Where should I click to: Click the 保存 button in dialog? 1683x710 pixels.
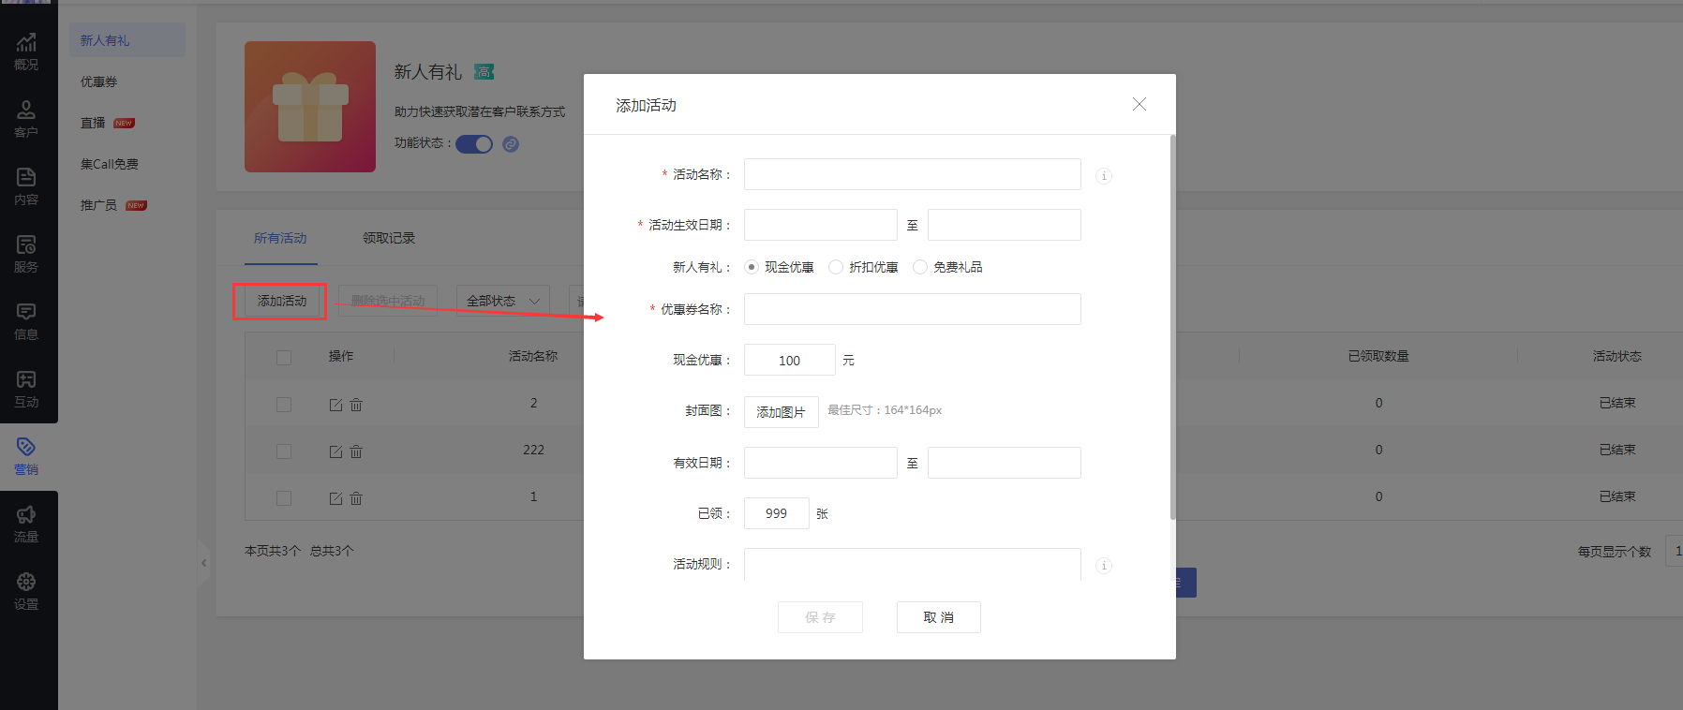[820, 617]
